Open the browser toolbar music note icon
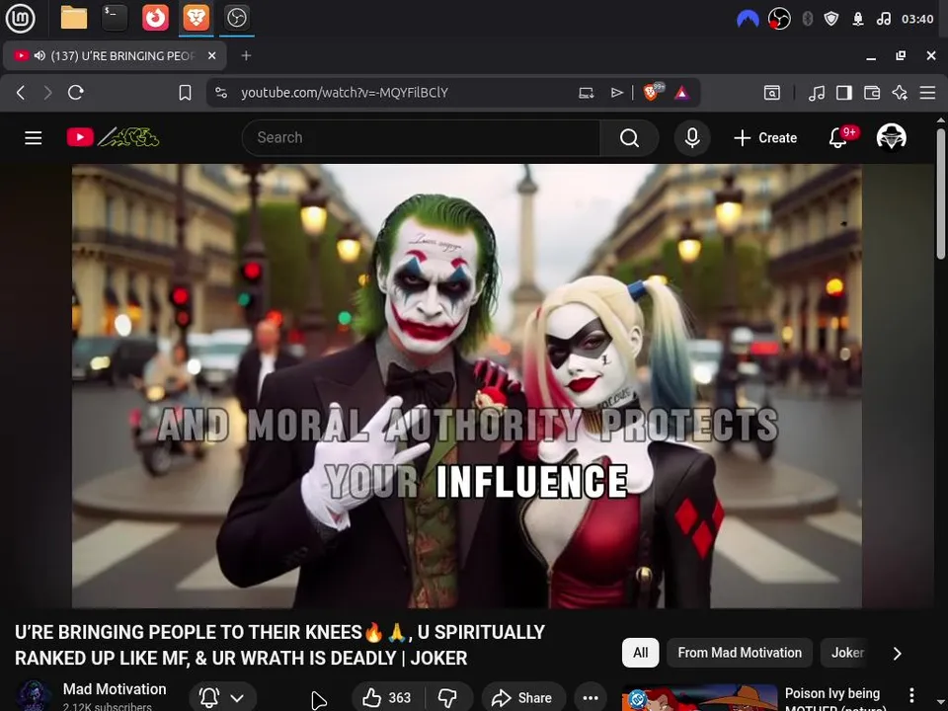The height and width of the screenshot is (711, 948). click(x=817, y=93)
